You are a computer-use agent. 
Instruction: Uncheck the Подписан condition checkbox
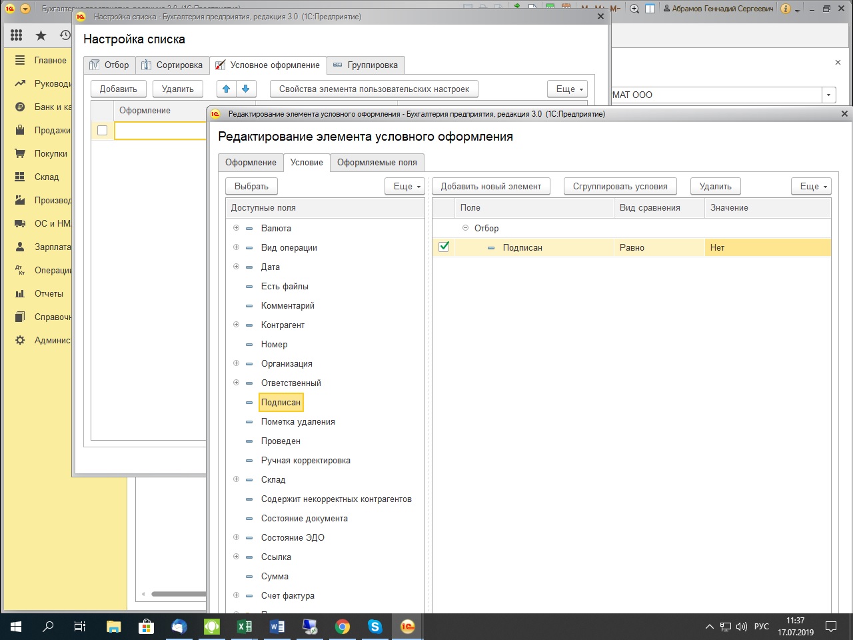pyautogui.click(x=444, y=247)
